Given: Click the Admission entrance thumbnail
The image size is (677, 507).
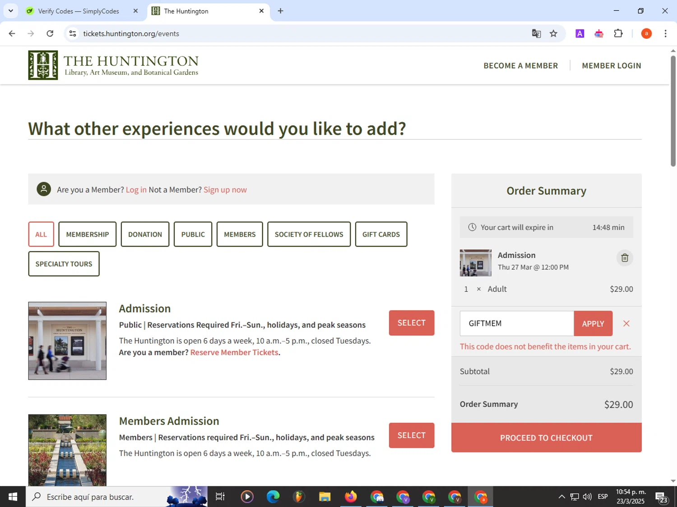Looking at the screenshot, I should pyautogui.click(x=67, y=341).
